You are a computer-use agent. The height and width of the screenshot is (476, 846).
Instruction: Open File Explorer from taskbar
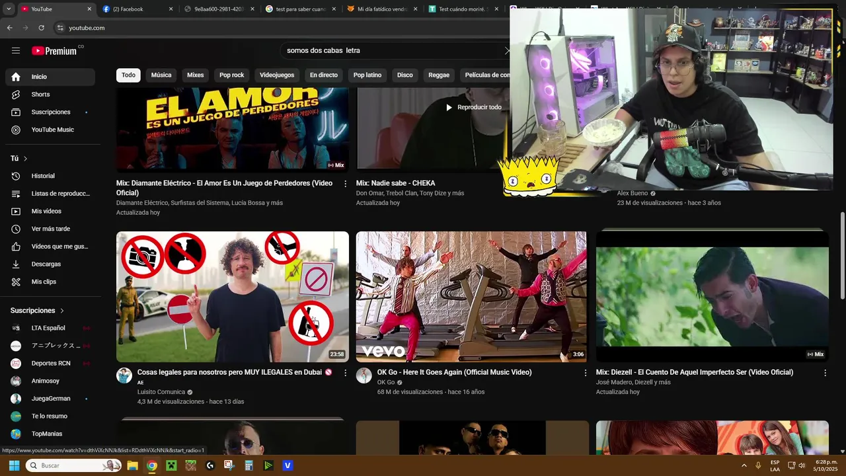pos(132,465)
